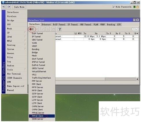This screenshot has width=141, height=122.
Task: Click the Filter funnel icon
Action: coord(60,29)
